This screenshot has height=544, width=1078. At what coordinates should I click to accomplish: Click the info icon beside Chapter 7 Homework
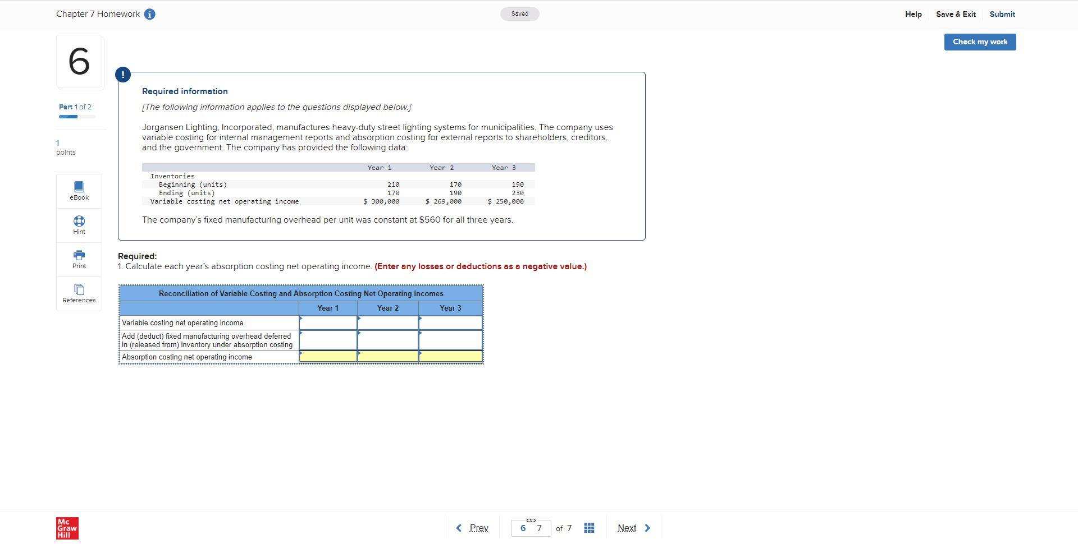[149, 14]
